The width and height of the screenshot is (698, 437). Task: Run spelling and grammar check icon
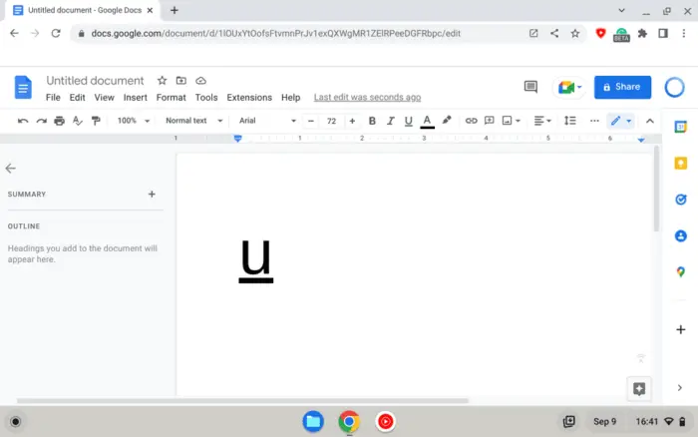(x=78, y=121)
